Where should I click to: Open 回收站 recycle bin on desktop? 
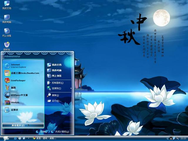(x=6, y=45)
